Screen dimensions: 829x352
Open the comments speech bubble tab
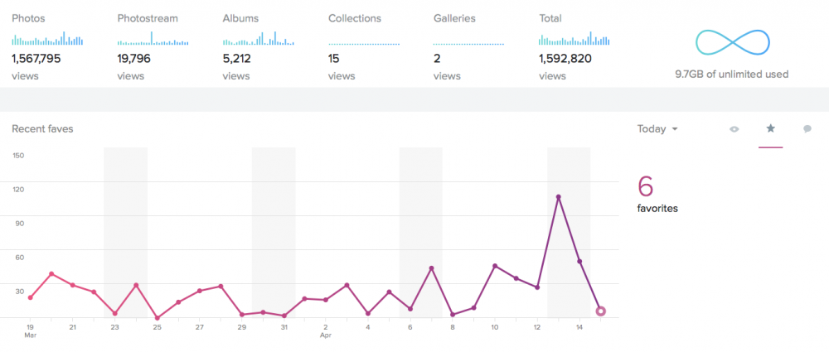point(807,129)
